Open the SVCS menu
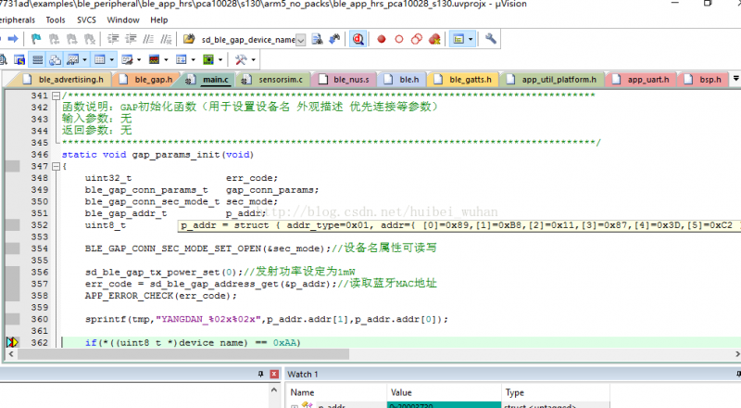This screenshot has height=408, width=741. point(86,19)
